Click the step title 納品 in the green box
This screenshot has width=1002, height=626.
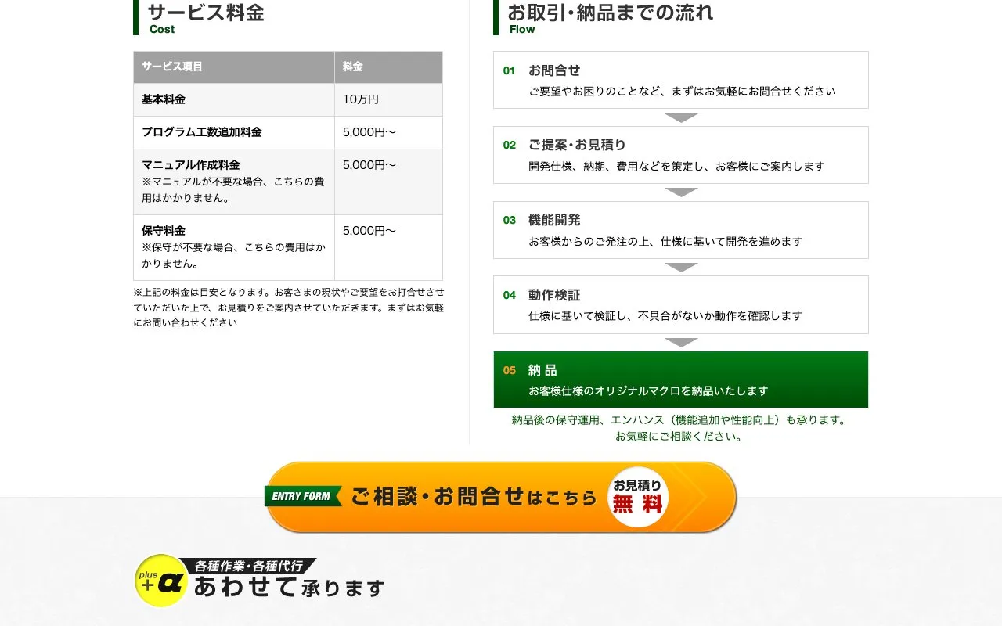(x=542, y=370)
